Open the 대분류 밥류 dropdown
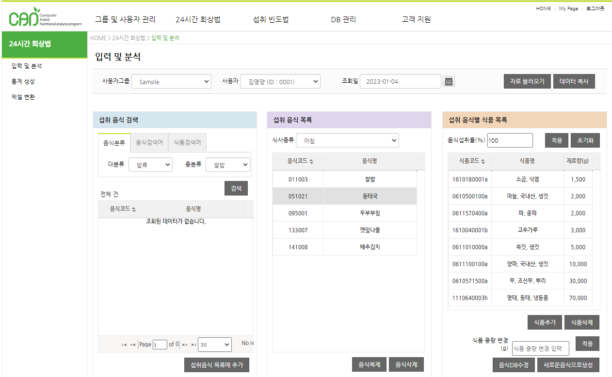612x377 pixels. pos(150,165)
